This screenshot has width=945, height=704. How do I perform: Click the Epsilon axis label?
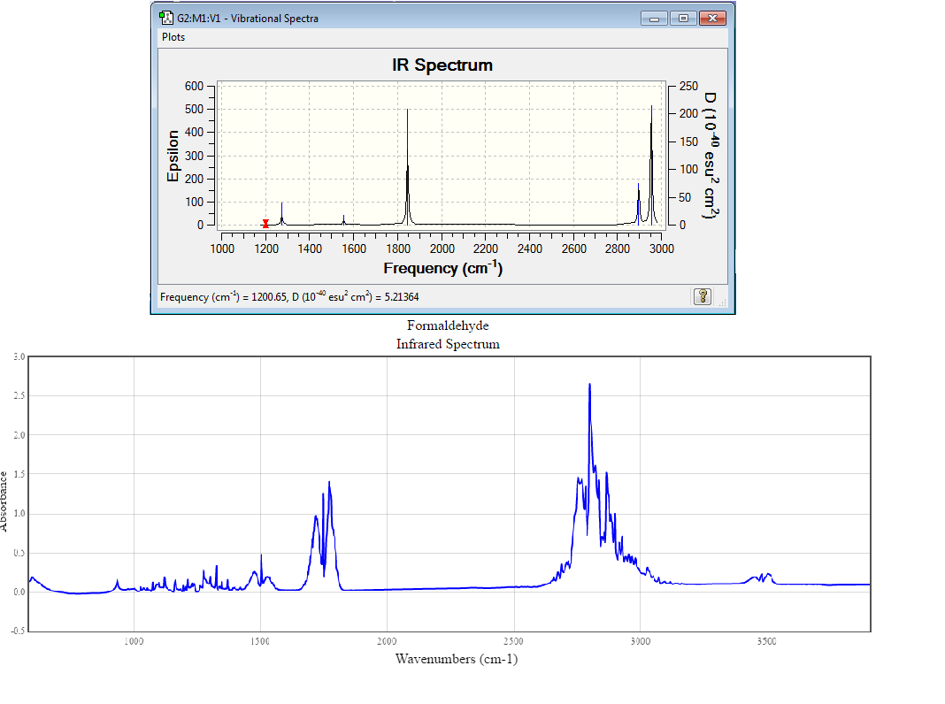pos(173,156)
